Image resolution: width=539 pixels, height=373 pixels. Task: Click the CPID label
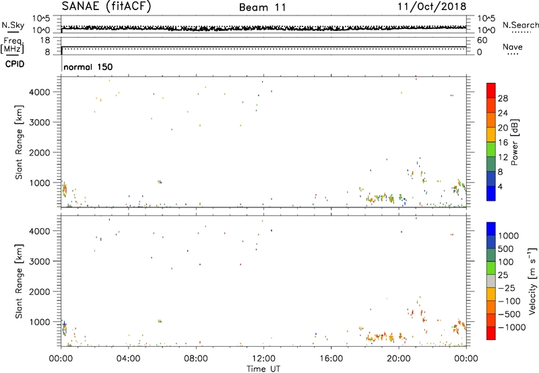[15, 64]
